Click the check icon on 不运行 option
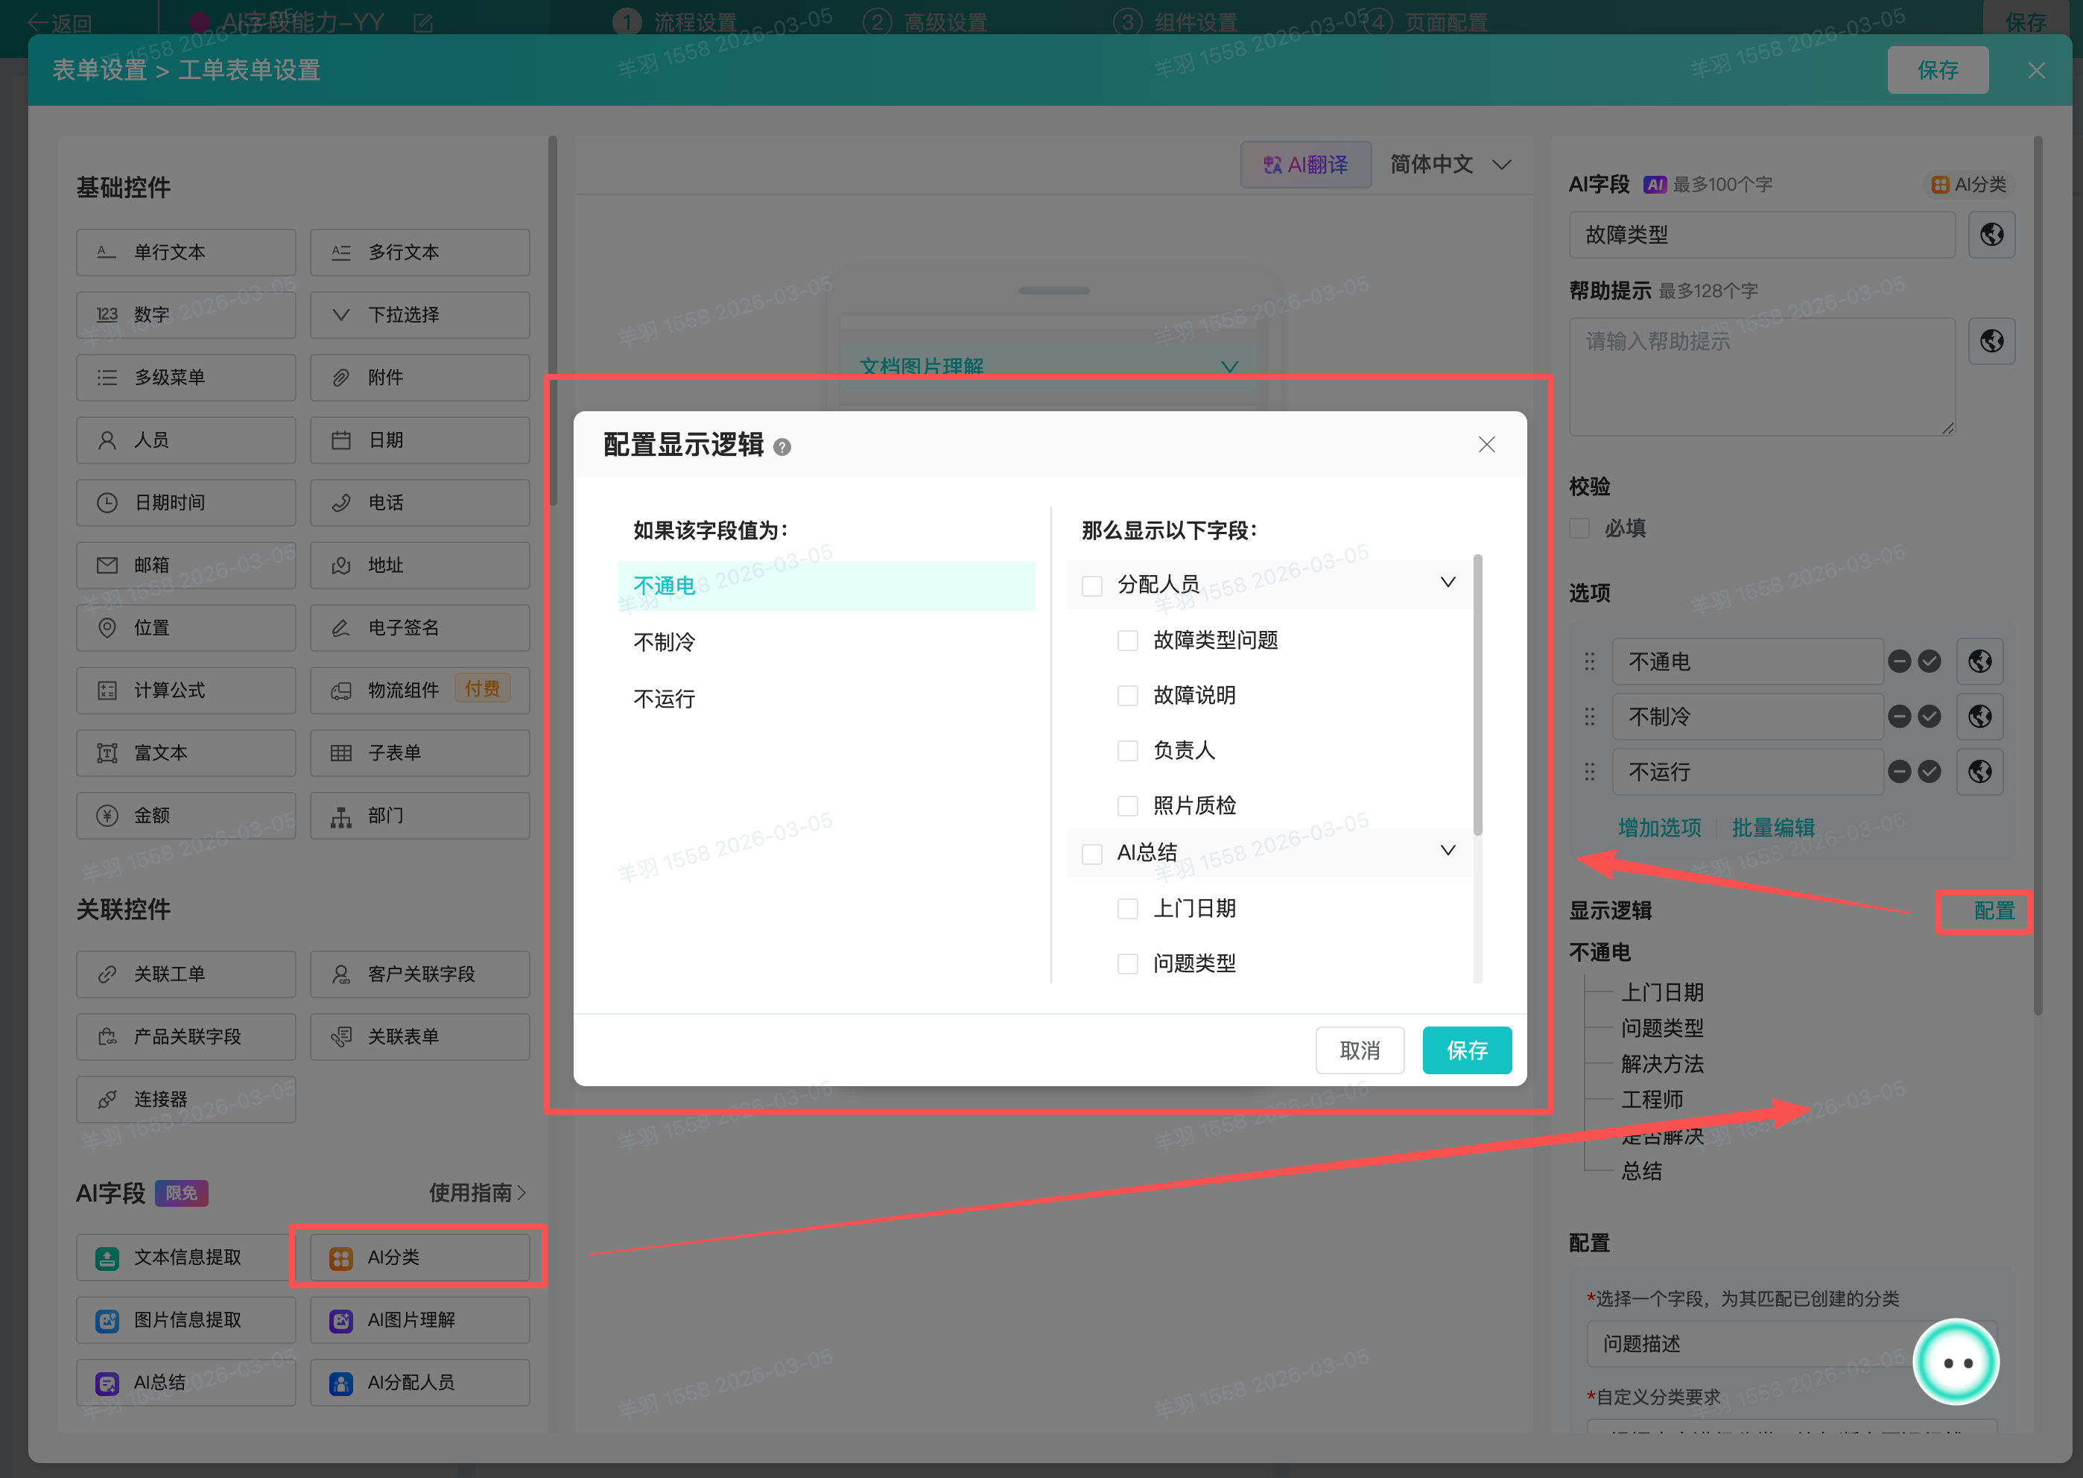 tap(1930, 772)
